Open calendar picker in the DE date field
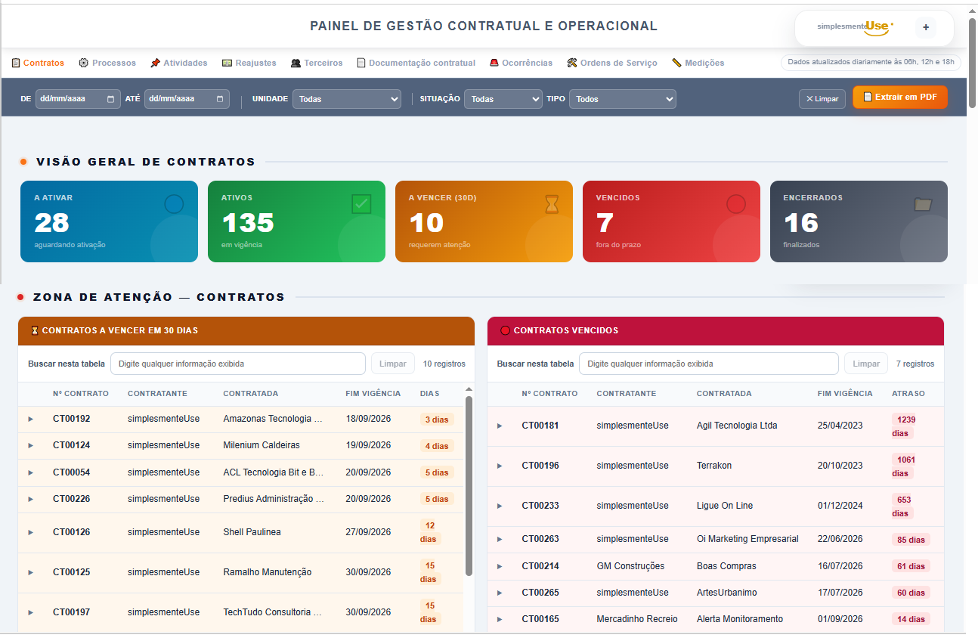 (111, 99)
